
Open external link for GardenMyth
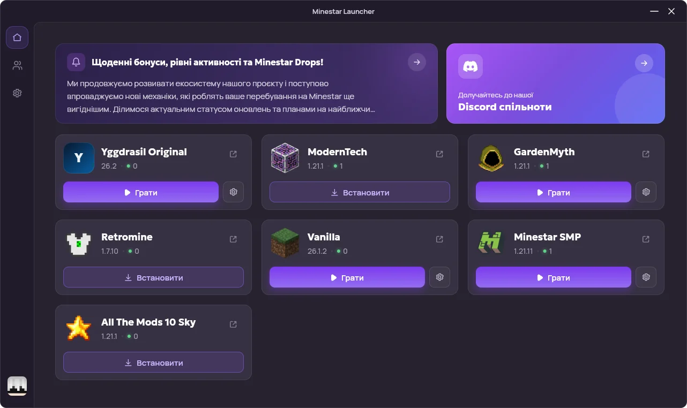pyautogui.click(x=646, y=154)
